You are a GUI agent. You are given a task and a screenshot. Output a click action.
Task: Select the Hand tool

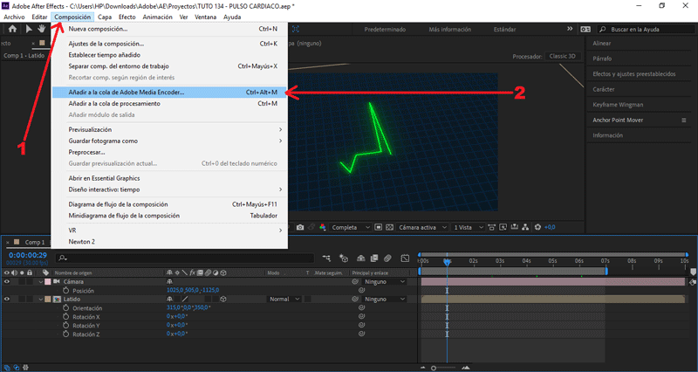click(x=41, y=29)
